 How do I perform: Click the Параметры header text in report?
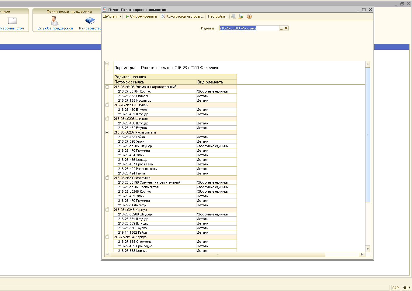click(125, 68)
